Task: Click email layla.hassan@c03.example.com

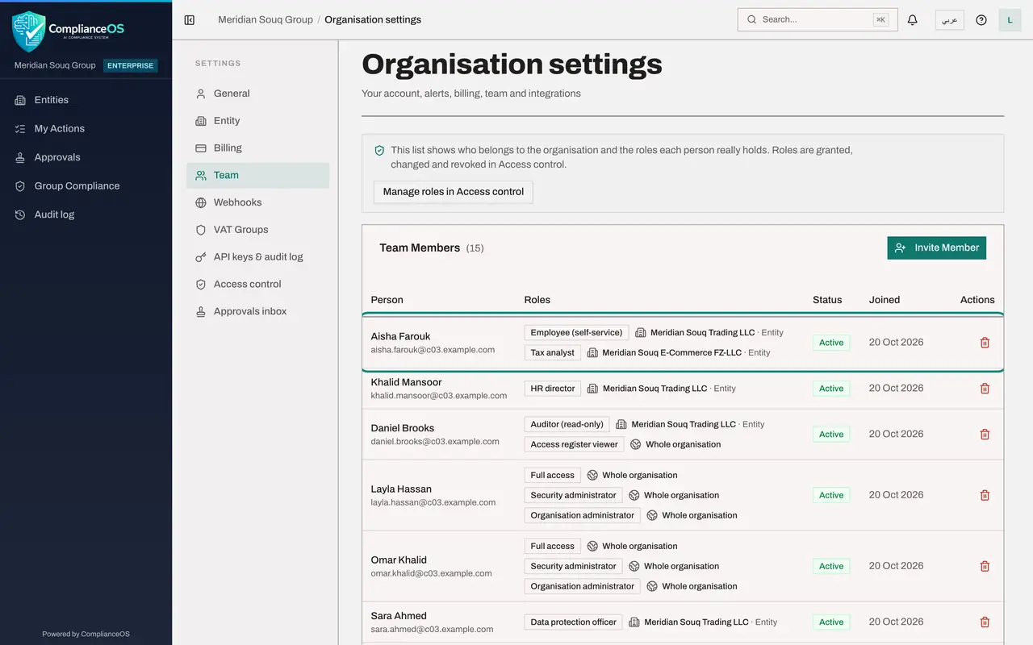Action: tap(433, 502)
